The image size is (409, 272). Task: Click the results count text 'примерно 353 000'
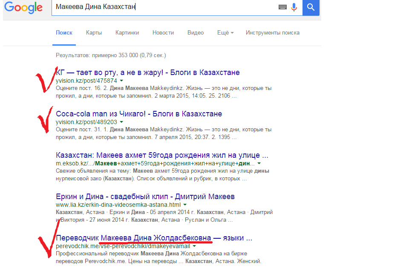point(115,55)
